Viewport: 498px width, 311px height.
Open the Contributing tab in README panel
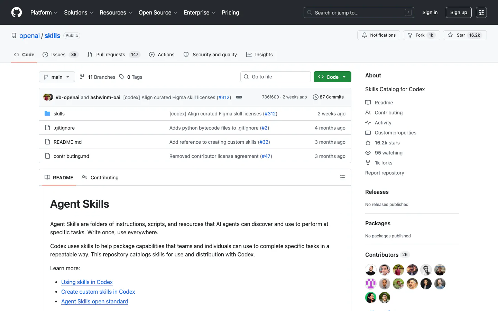coord(100,178)
